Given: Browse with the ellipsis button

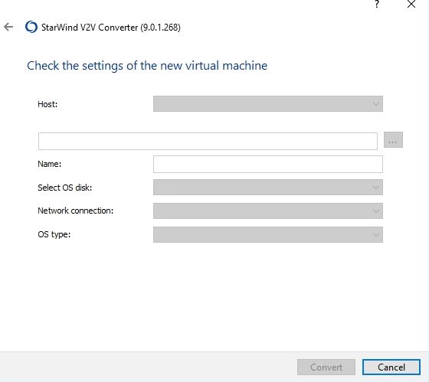Looking at the screenshot, I should click(393, 140).
